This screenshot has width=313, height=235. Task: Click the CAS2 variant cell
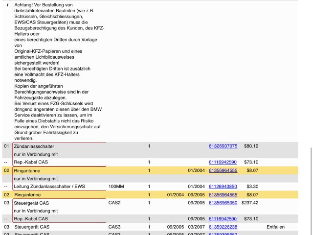point(114,203)
